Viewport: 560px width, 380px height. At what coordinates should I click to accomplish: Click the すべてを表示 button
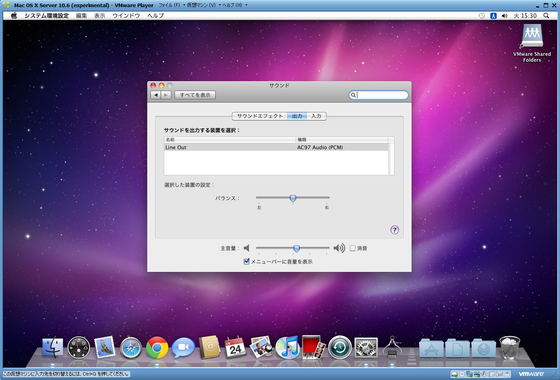(x=195, y=95)
